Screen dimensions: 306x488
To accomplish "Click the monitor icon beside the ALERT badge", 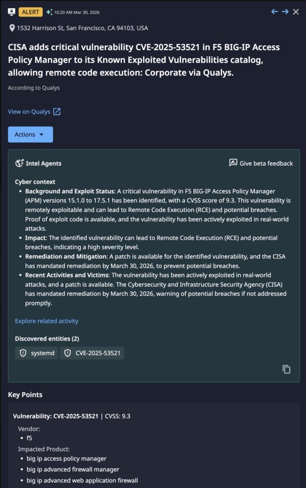I will pos(12,12).
